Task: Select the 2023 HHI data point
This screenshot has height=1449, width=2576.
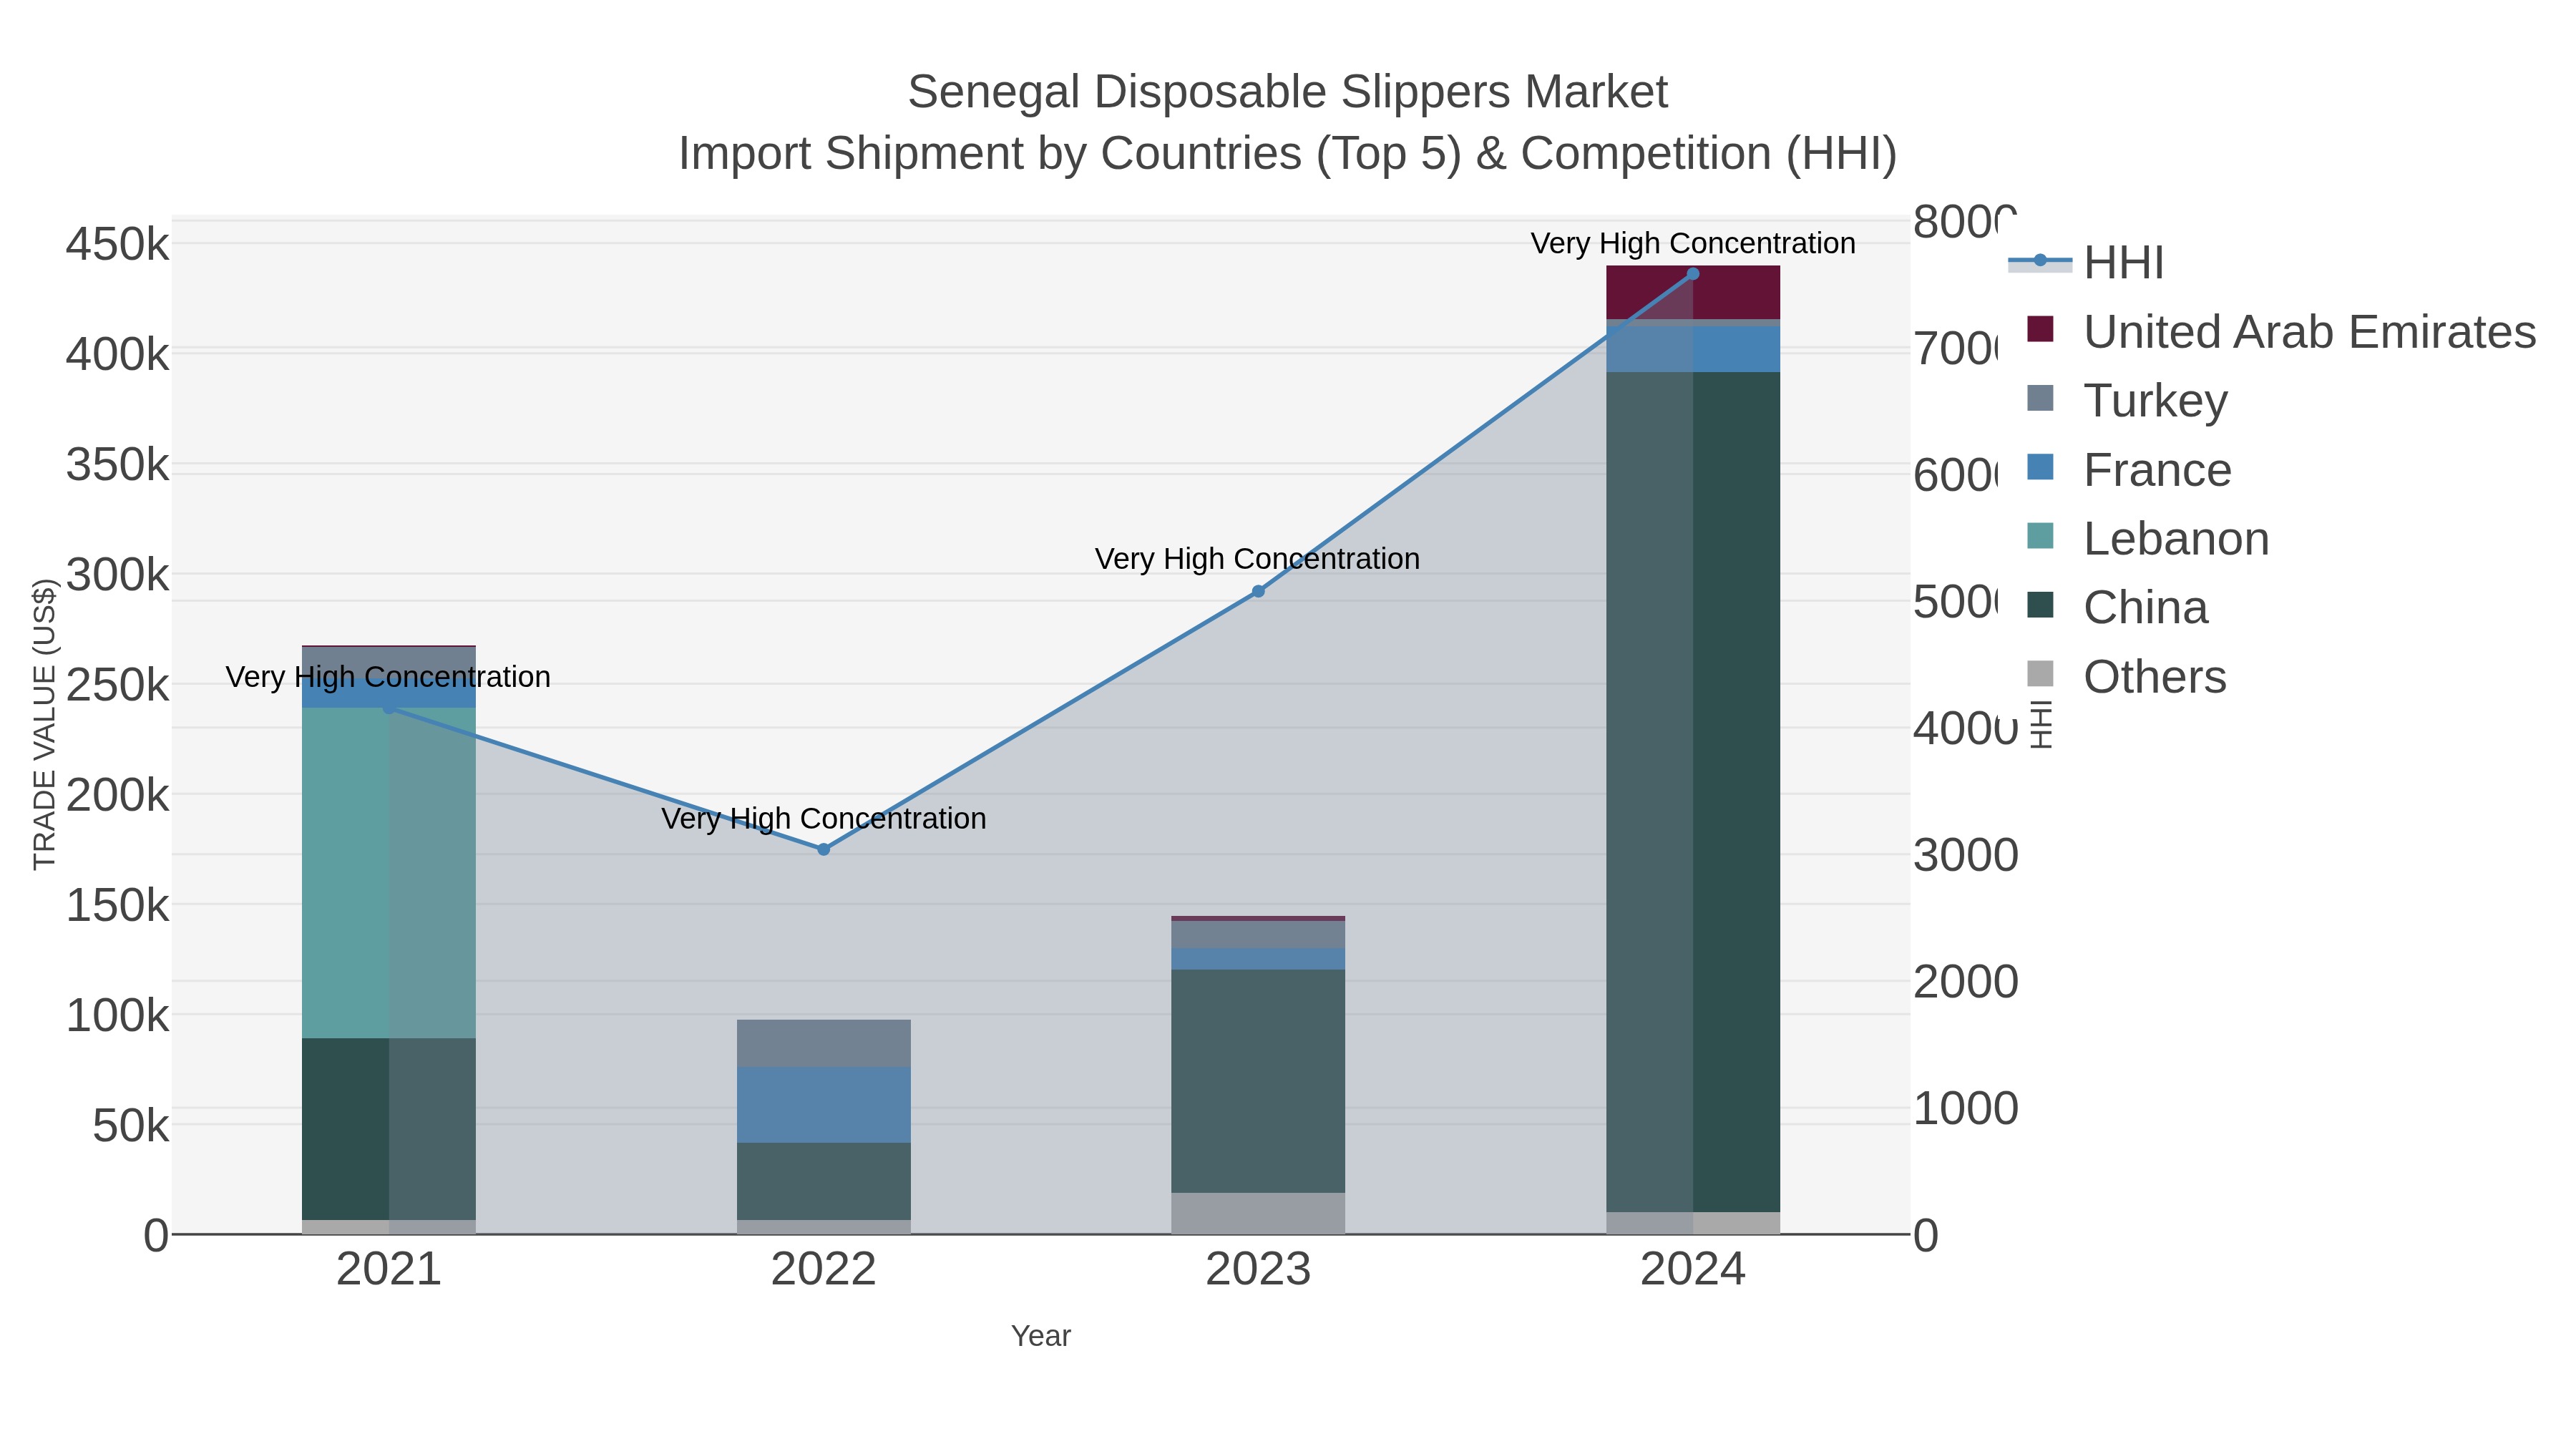Action: point(1258,591)
